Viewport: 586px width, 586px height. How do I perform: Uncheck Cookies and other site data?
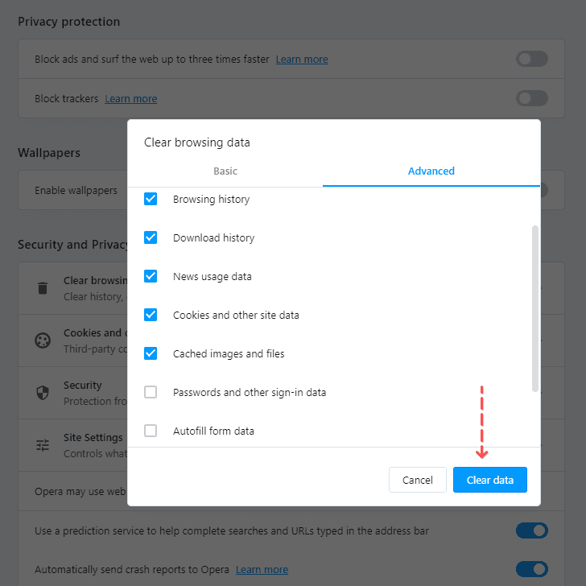151,315
